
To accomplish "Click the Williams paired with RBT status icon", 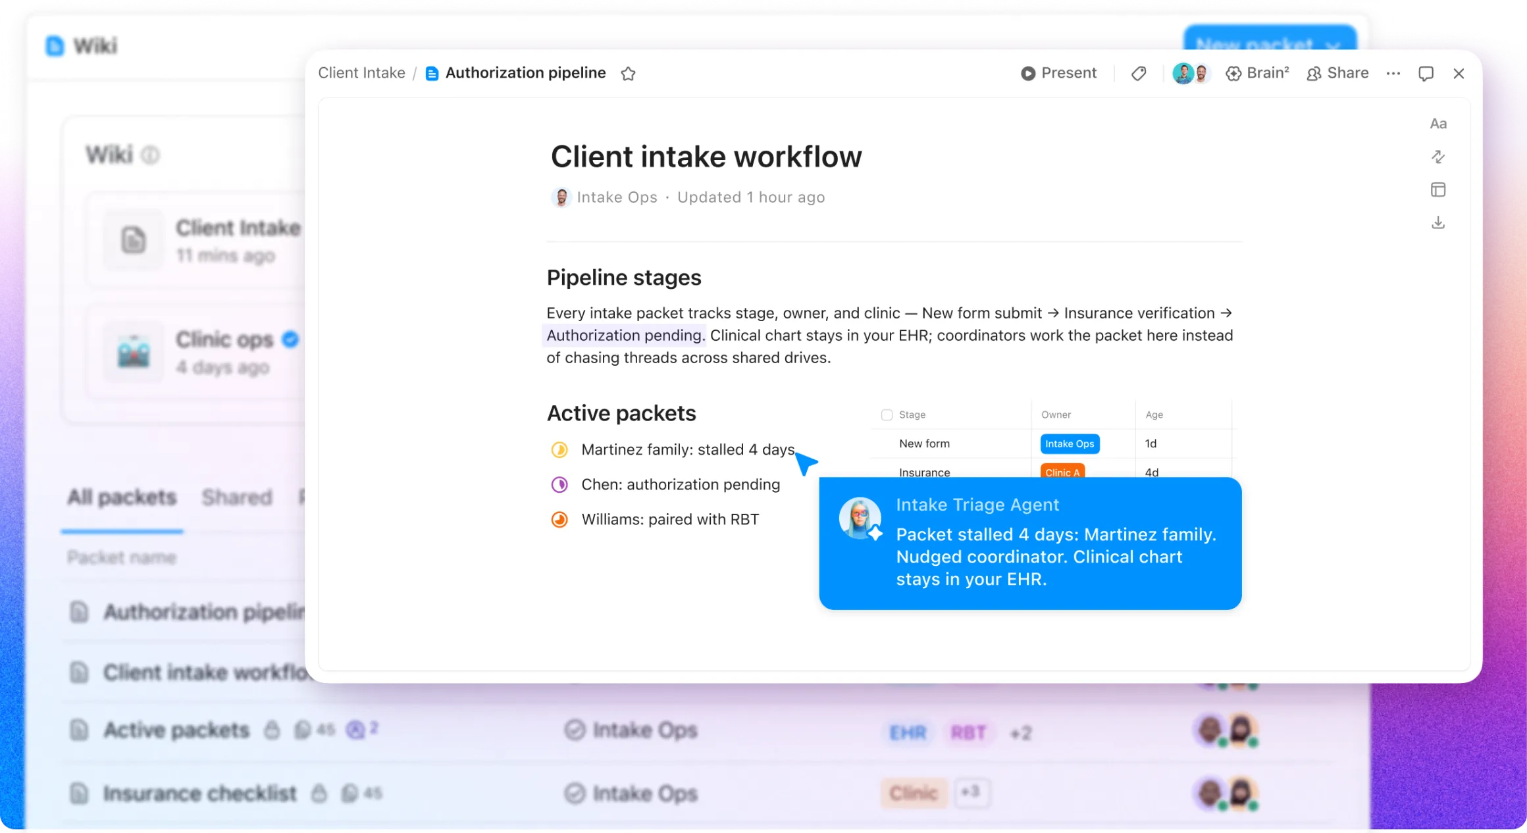I will tap(559, 519).
